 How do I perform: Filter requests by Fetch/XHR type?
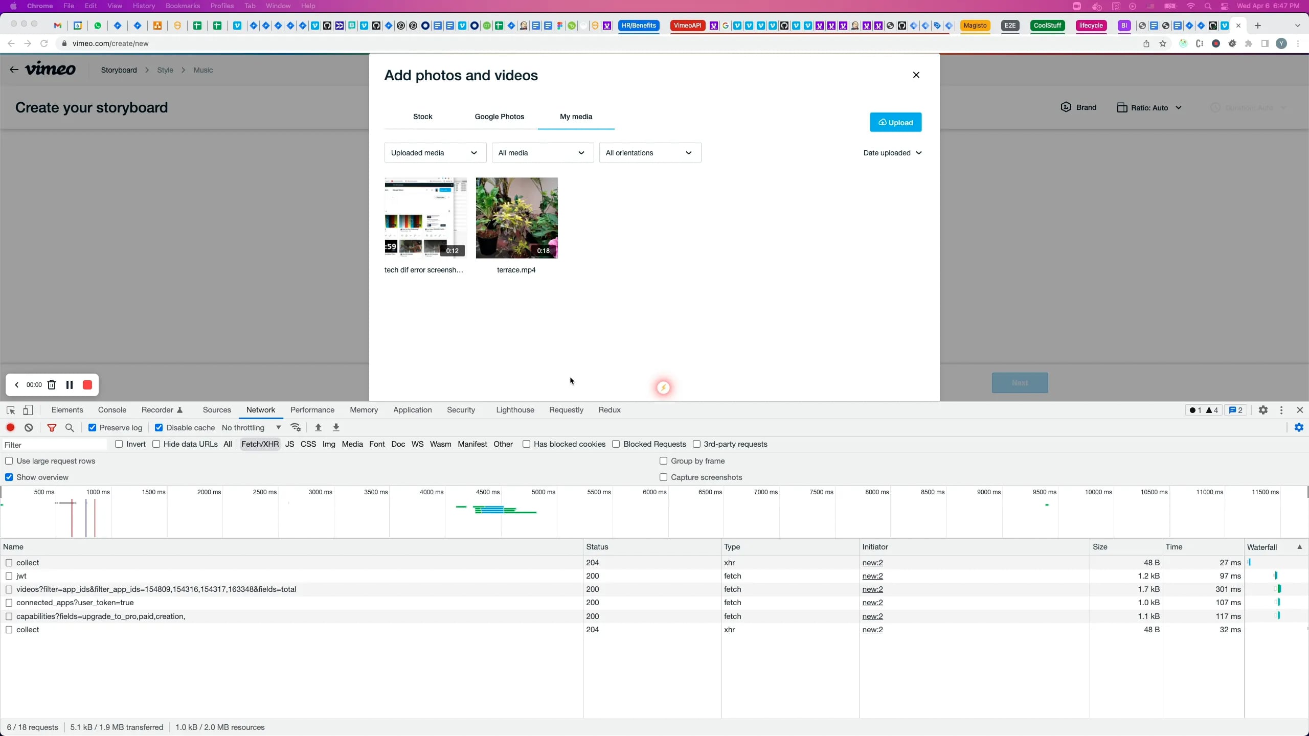click(260, 444)
